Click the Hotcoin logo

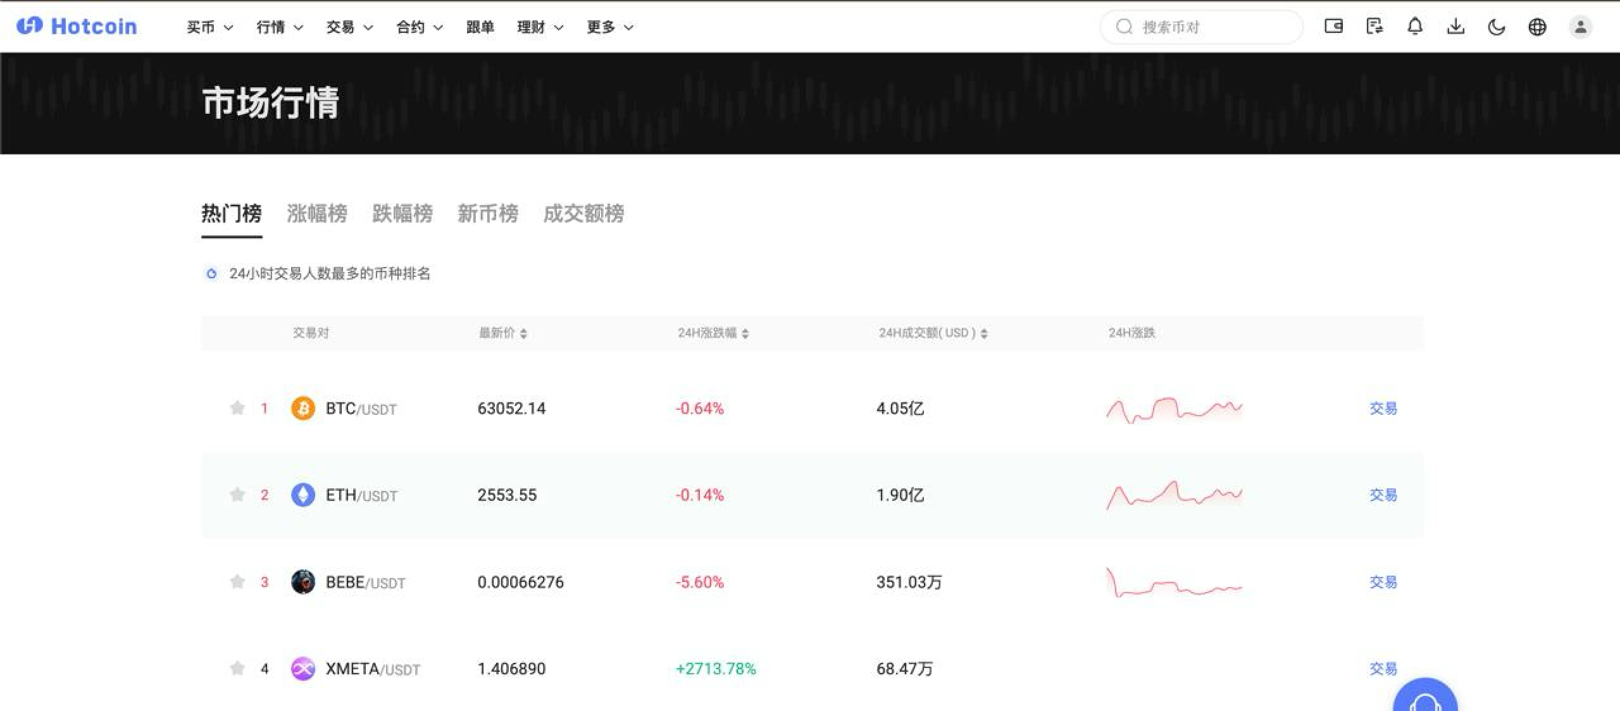[x=77, y=27]
